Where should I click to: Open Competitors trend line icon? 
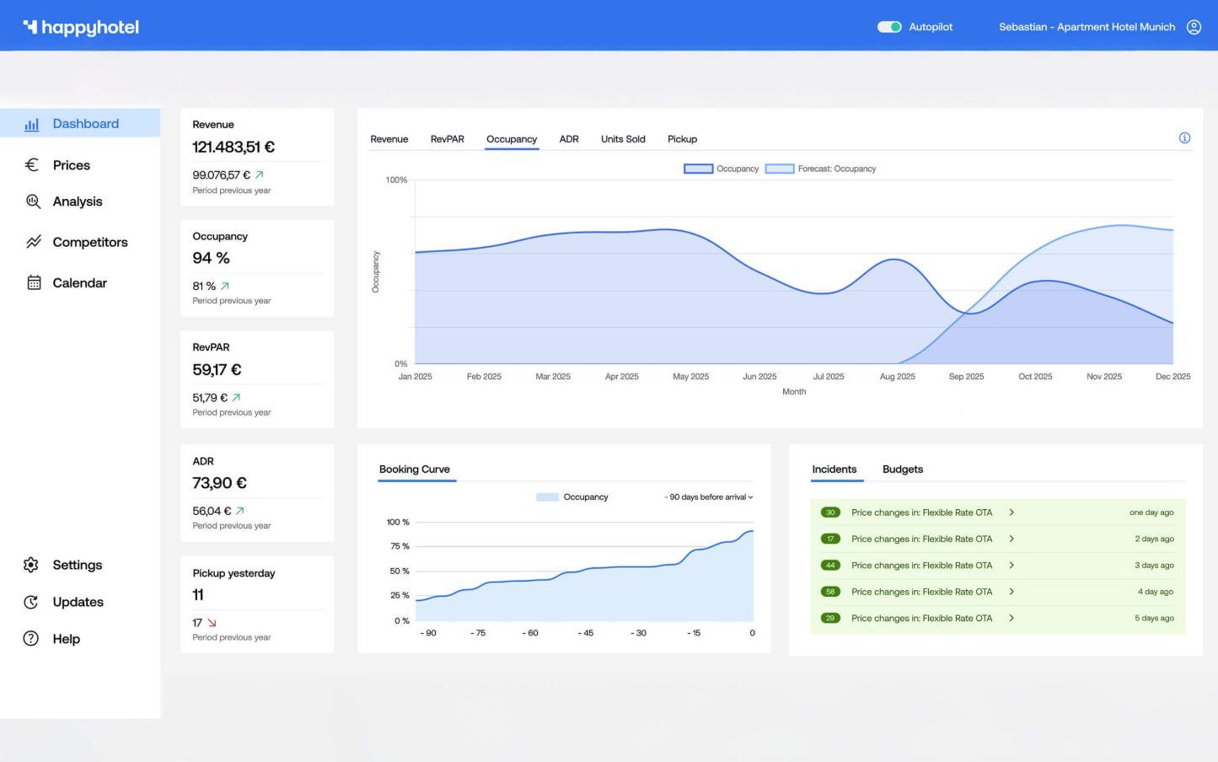[x=33, y=242]
